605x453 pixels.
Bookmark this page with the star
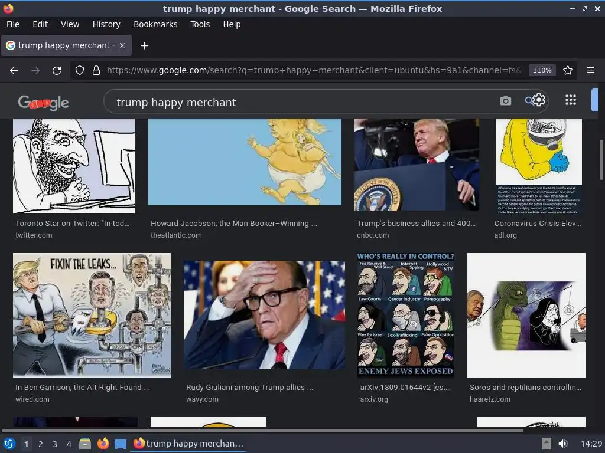pos(568,70)
